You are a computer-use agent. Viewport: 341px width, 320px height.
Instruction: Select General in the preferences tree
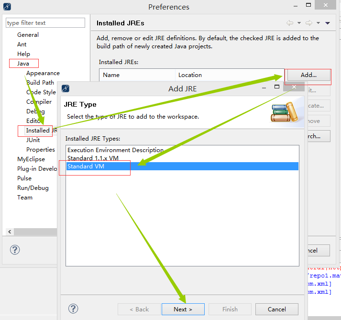[28, 35]
